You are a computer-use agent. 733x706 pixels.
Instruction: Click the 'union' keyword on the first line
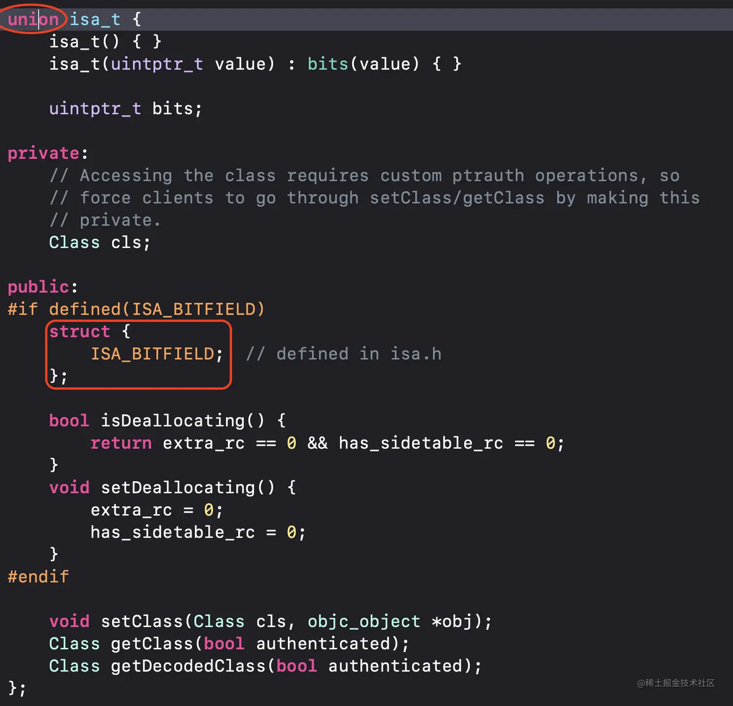pos(33,19)
